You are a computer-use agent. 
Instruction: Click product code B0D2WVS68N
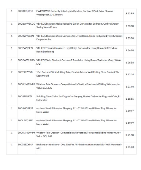coord(26,36)
